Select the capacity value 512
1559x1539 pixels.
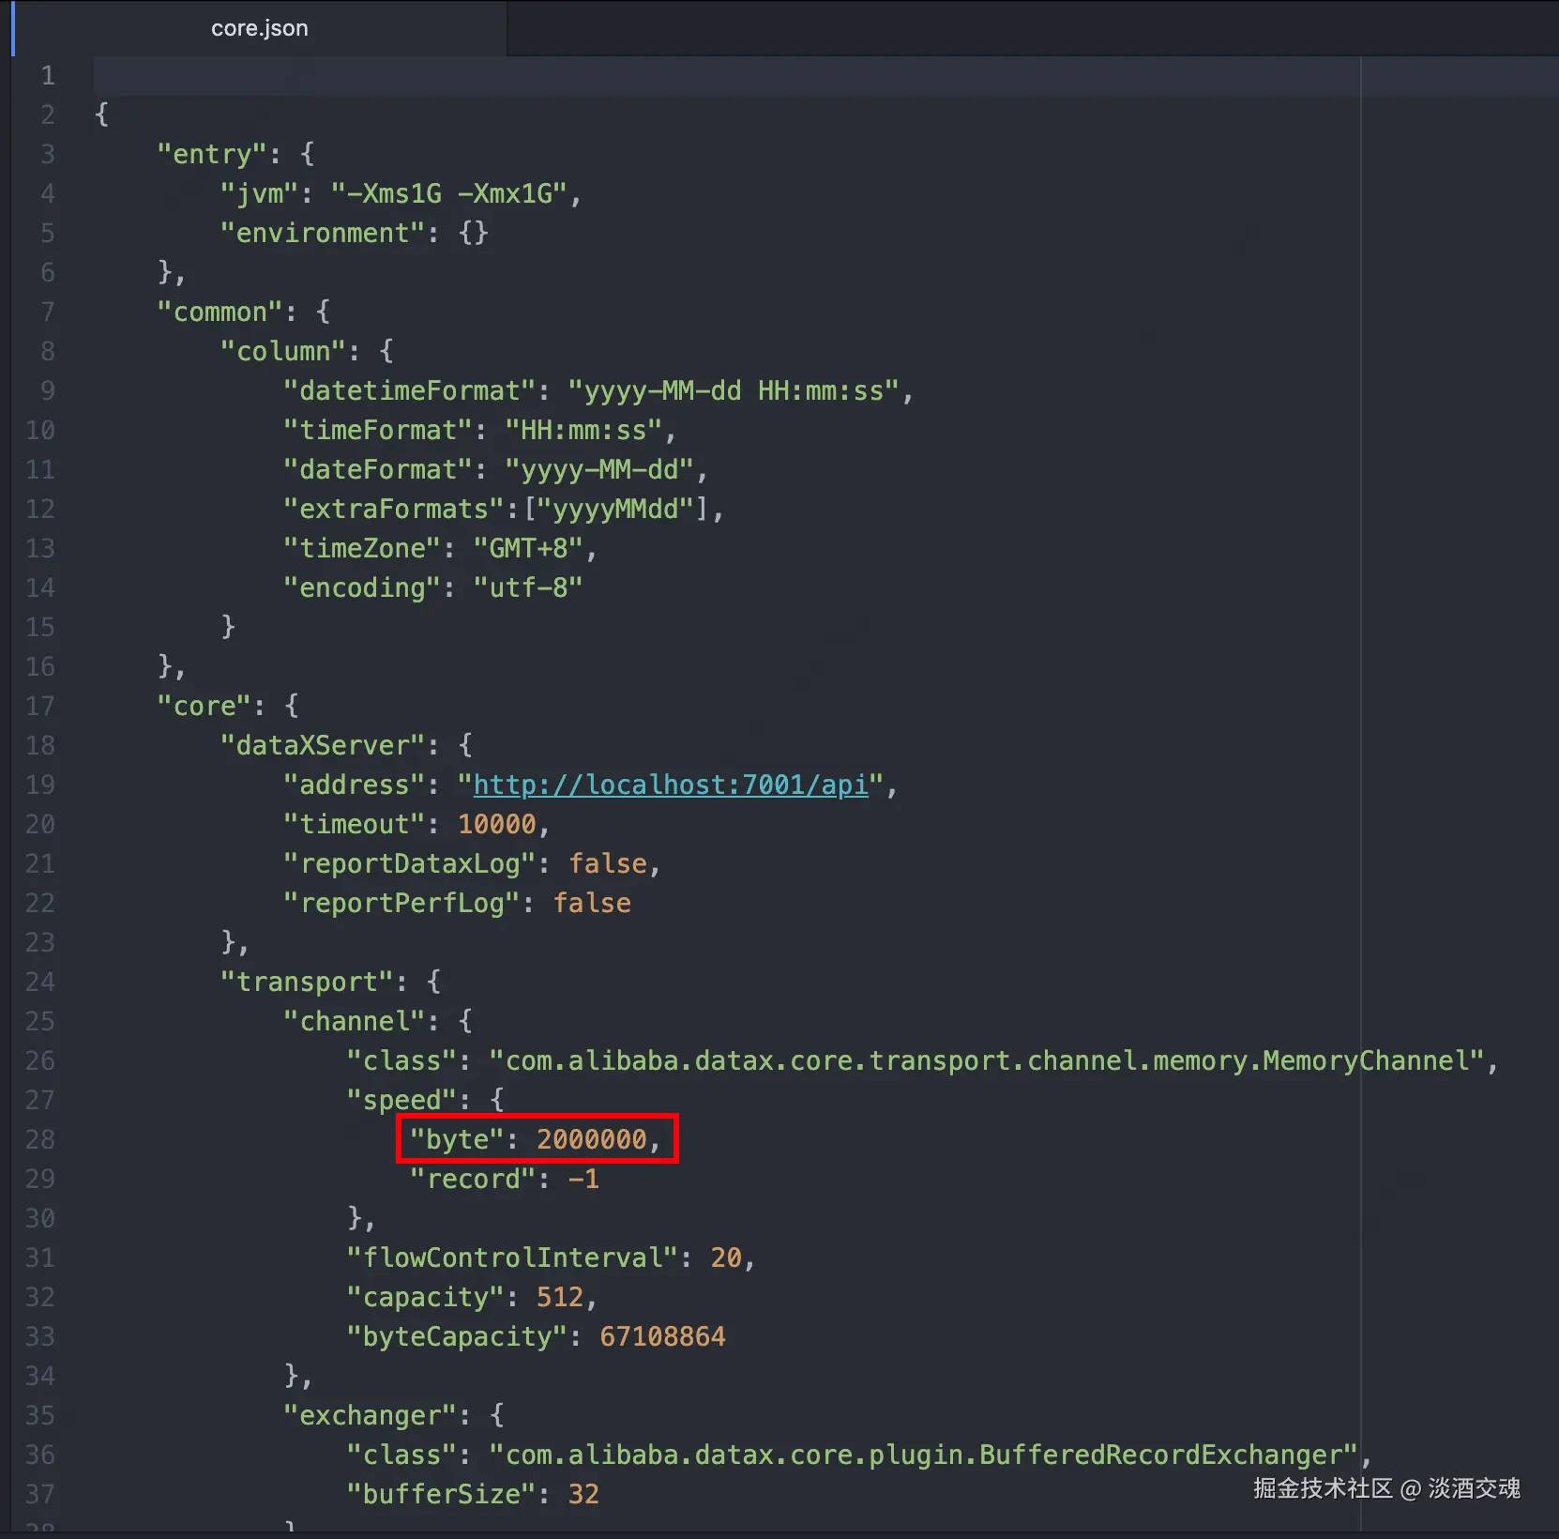tap(560, 1297)
